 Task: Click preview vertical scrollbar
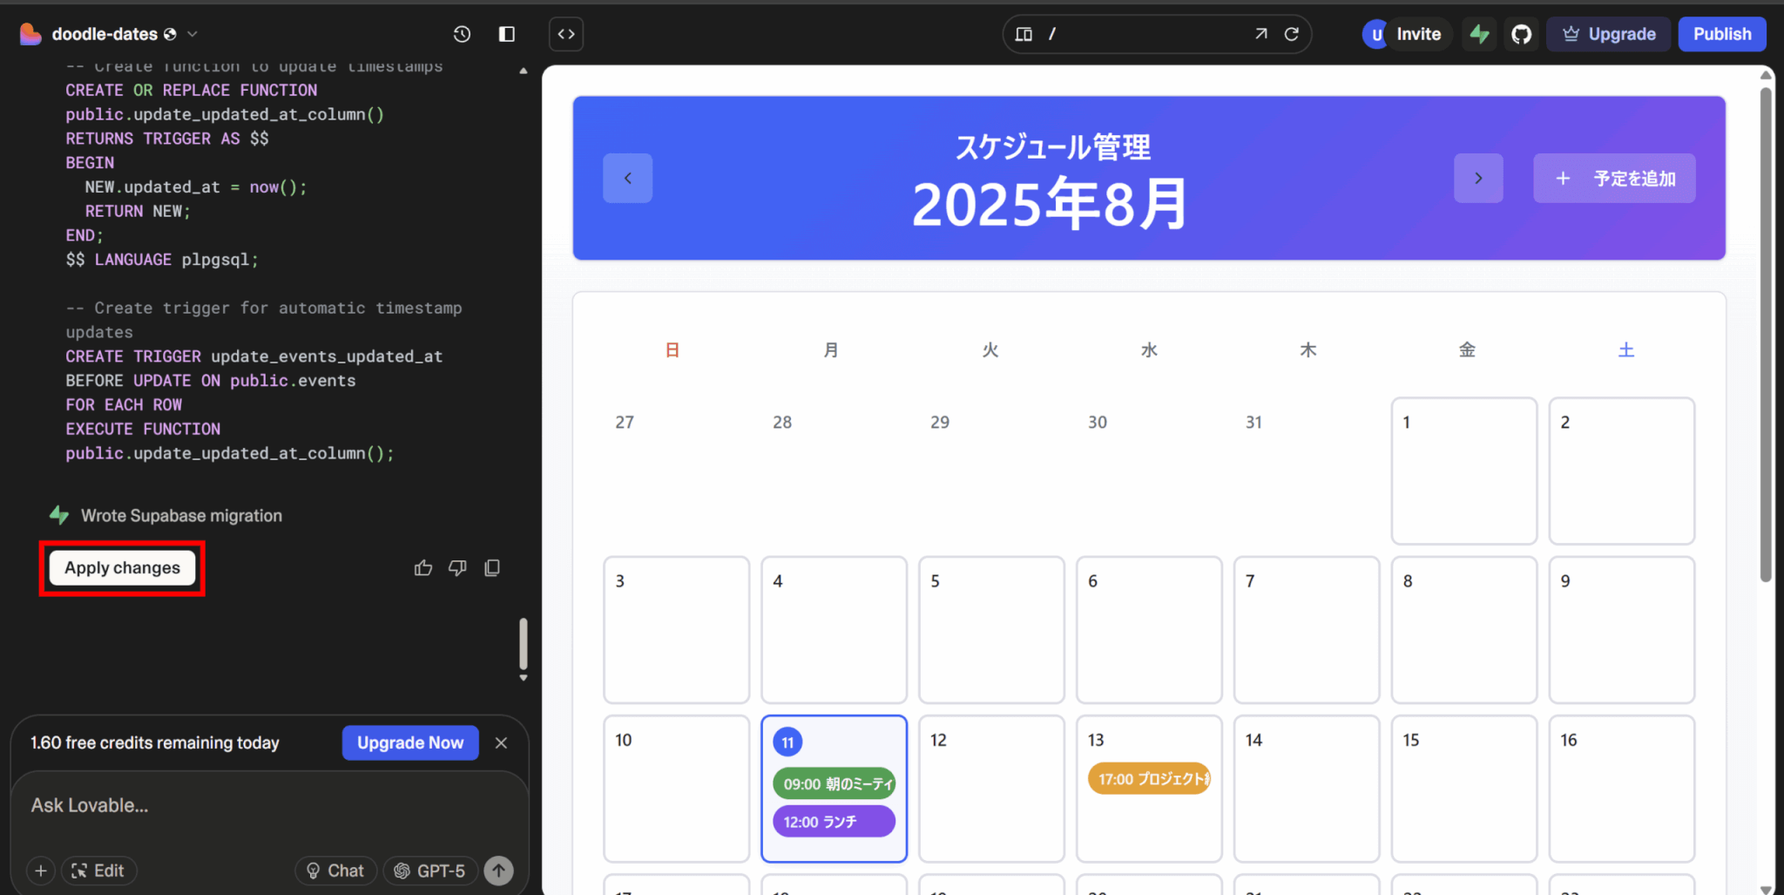click(1766, 334)
